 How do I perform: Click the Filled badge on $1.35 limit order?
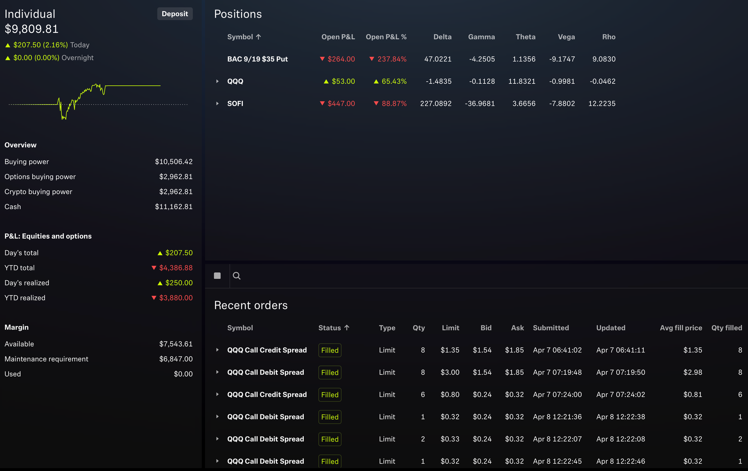click(330, 350)
